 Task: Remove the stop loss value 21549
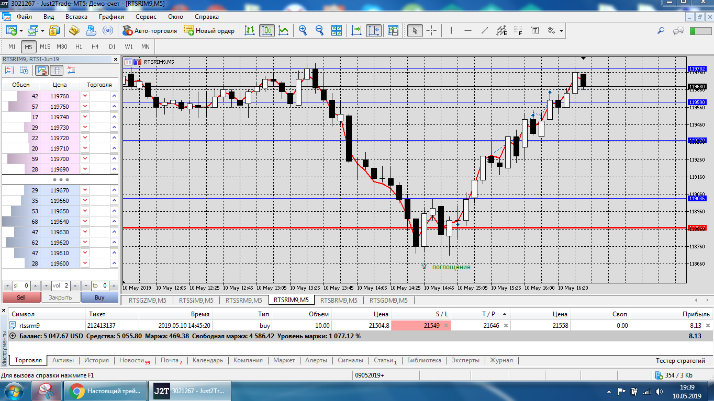coord(446,325)
